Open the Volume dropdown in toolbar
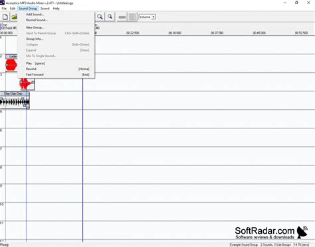Screen dimensions: 315x247 click(x=147, y=17)
